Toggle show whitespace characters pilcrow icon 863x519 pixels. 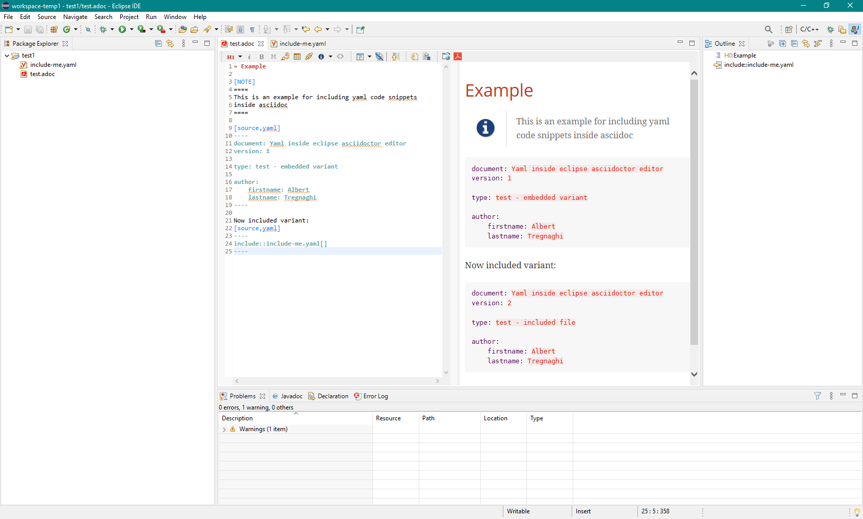tap(252, 30)
